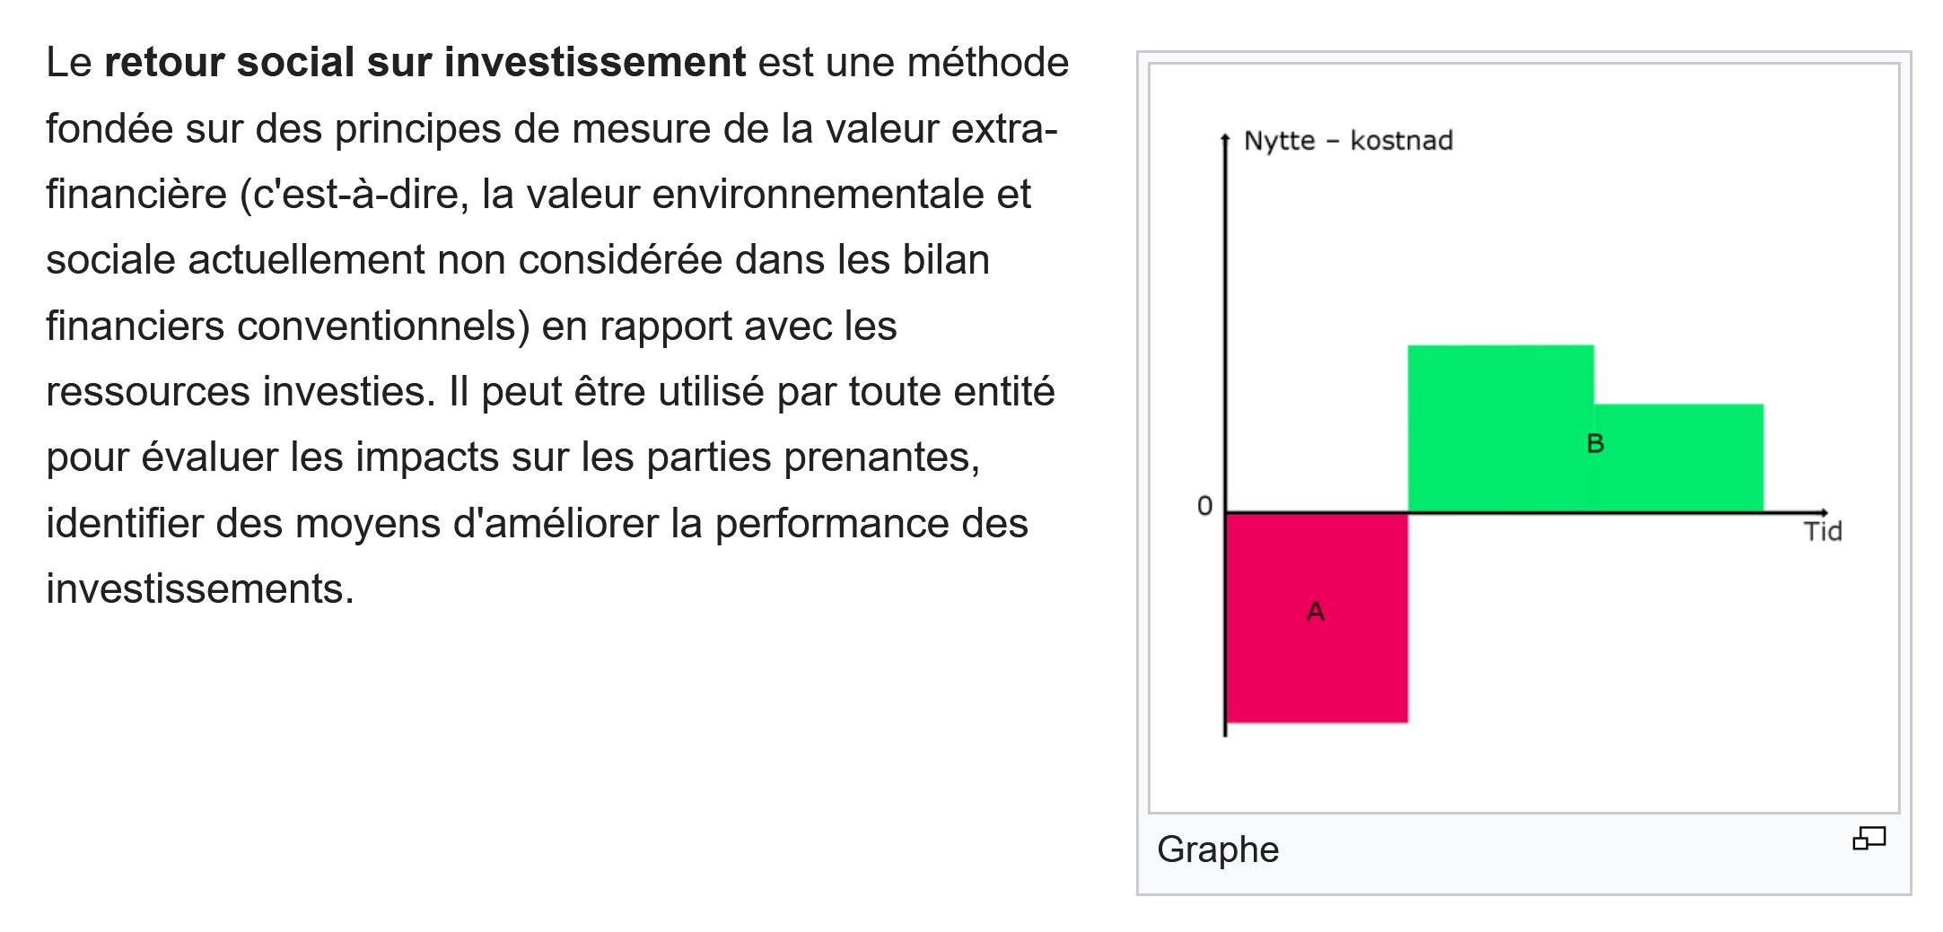Screen dimensions: 1943x932
Task: Click bold phrase "retour social sur investissement"
Action: click(x=424, y=63)
